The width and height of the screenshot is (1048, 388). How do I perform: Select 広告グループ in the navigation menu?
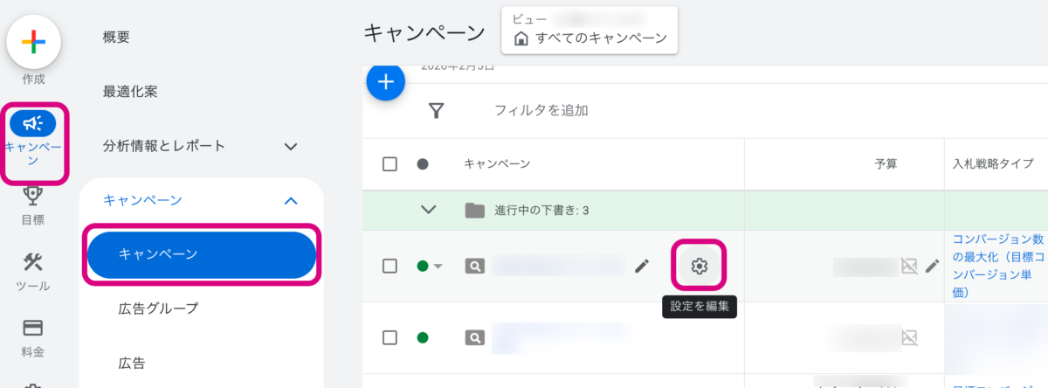[x=158, y=308]
